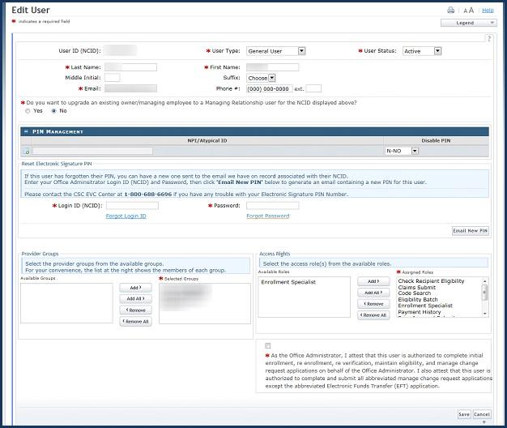Click the Forgot Login ID link
This screenshot has height=428, width=507.
[x=126, y=216]
